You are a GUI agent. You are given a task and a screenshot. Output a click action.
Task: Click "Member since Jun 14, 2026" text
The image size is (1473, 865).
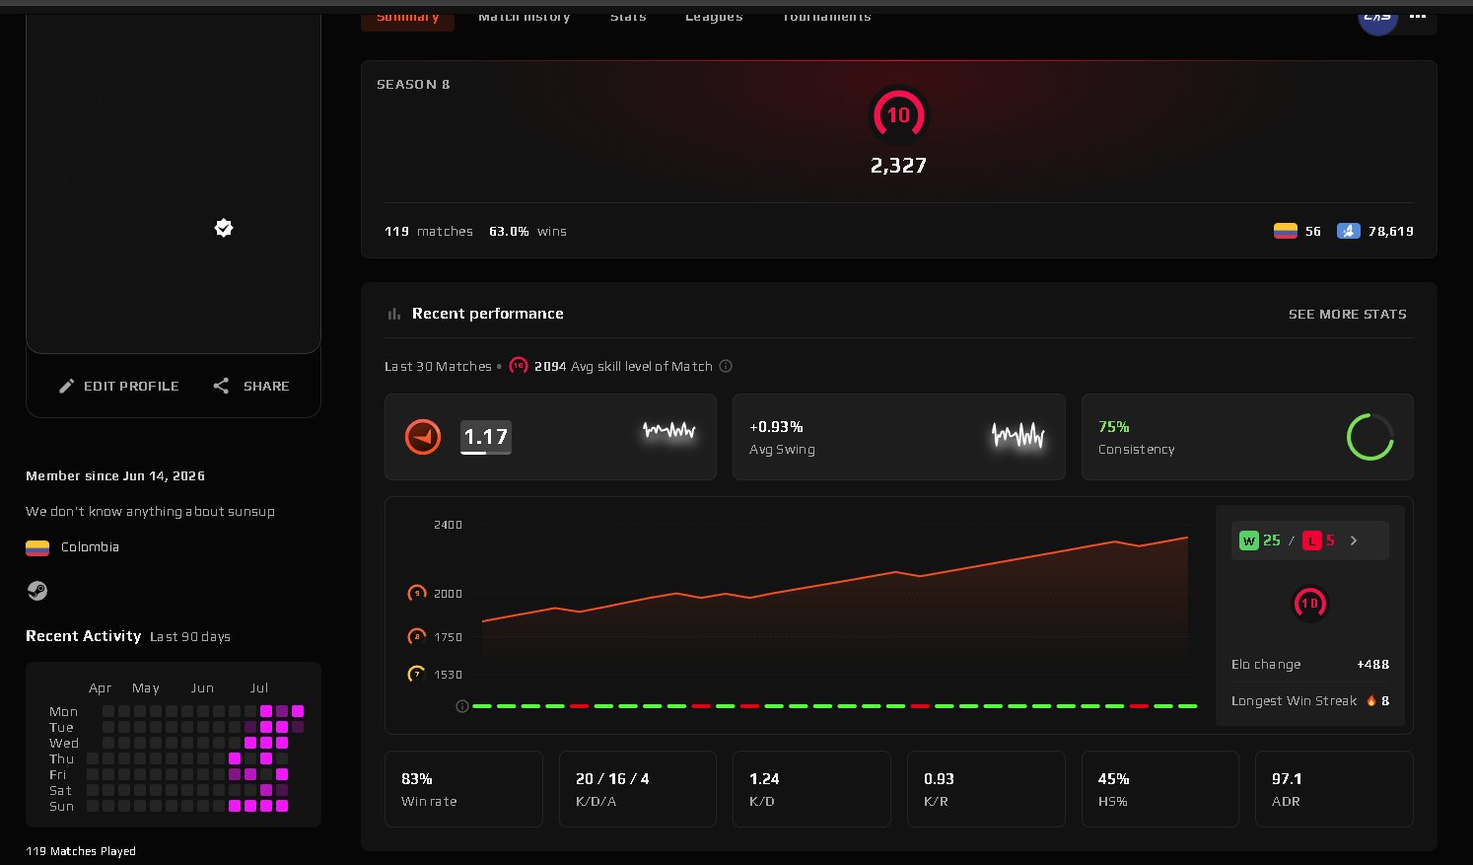[115, 476]
